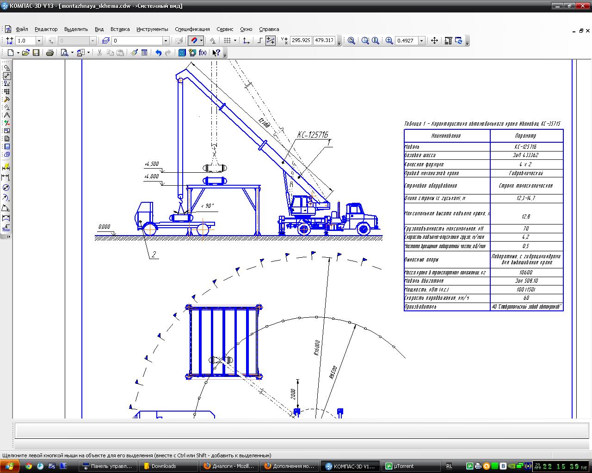Toggle Orthogonal drawing mode

tap(260, 41)
